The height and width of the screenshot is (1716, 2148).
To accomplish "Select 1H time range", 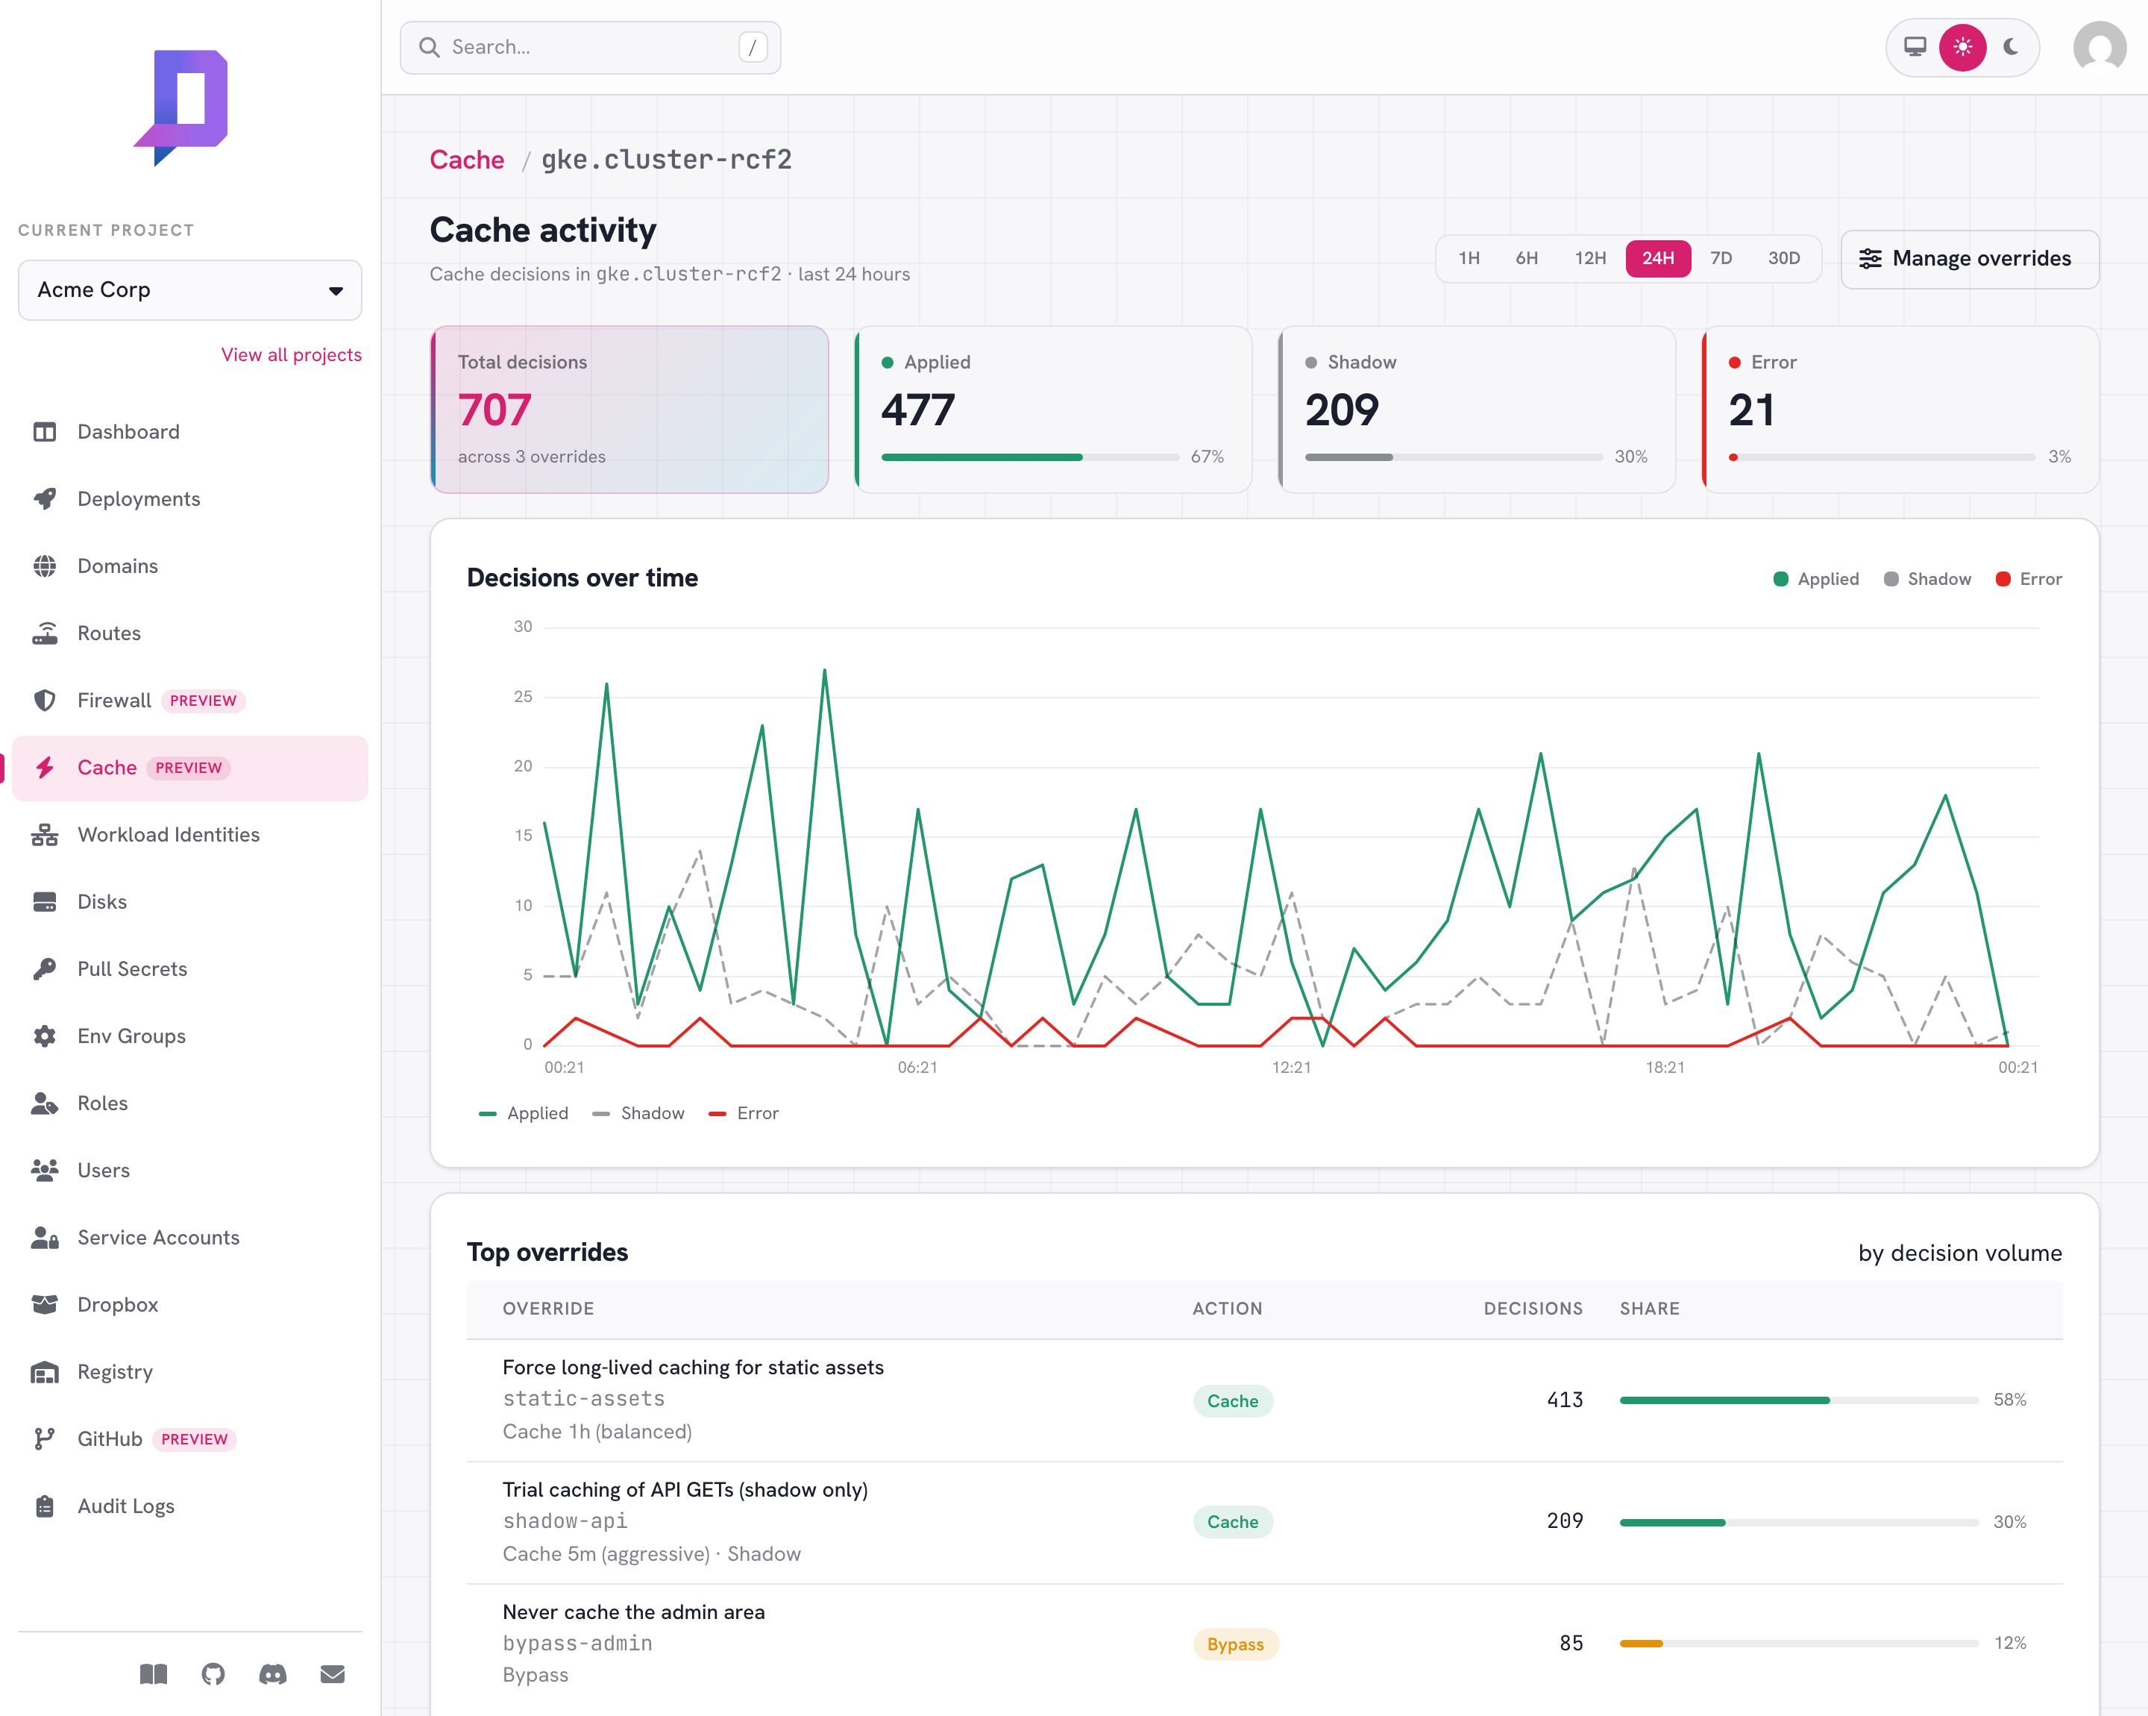I will 1469,258.
